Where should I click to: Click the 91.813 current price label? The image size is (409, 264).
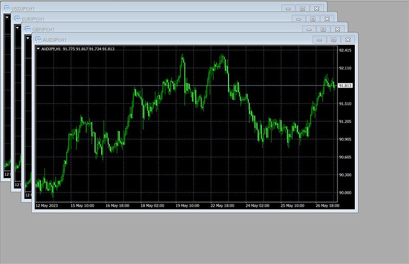(345, 86)
